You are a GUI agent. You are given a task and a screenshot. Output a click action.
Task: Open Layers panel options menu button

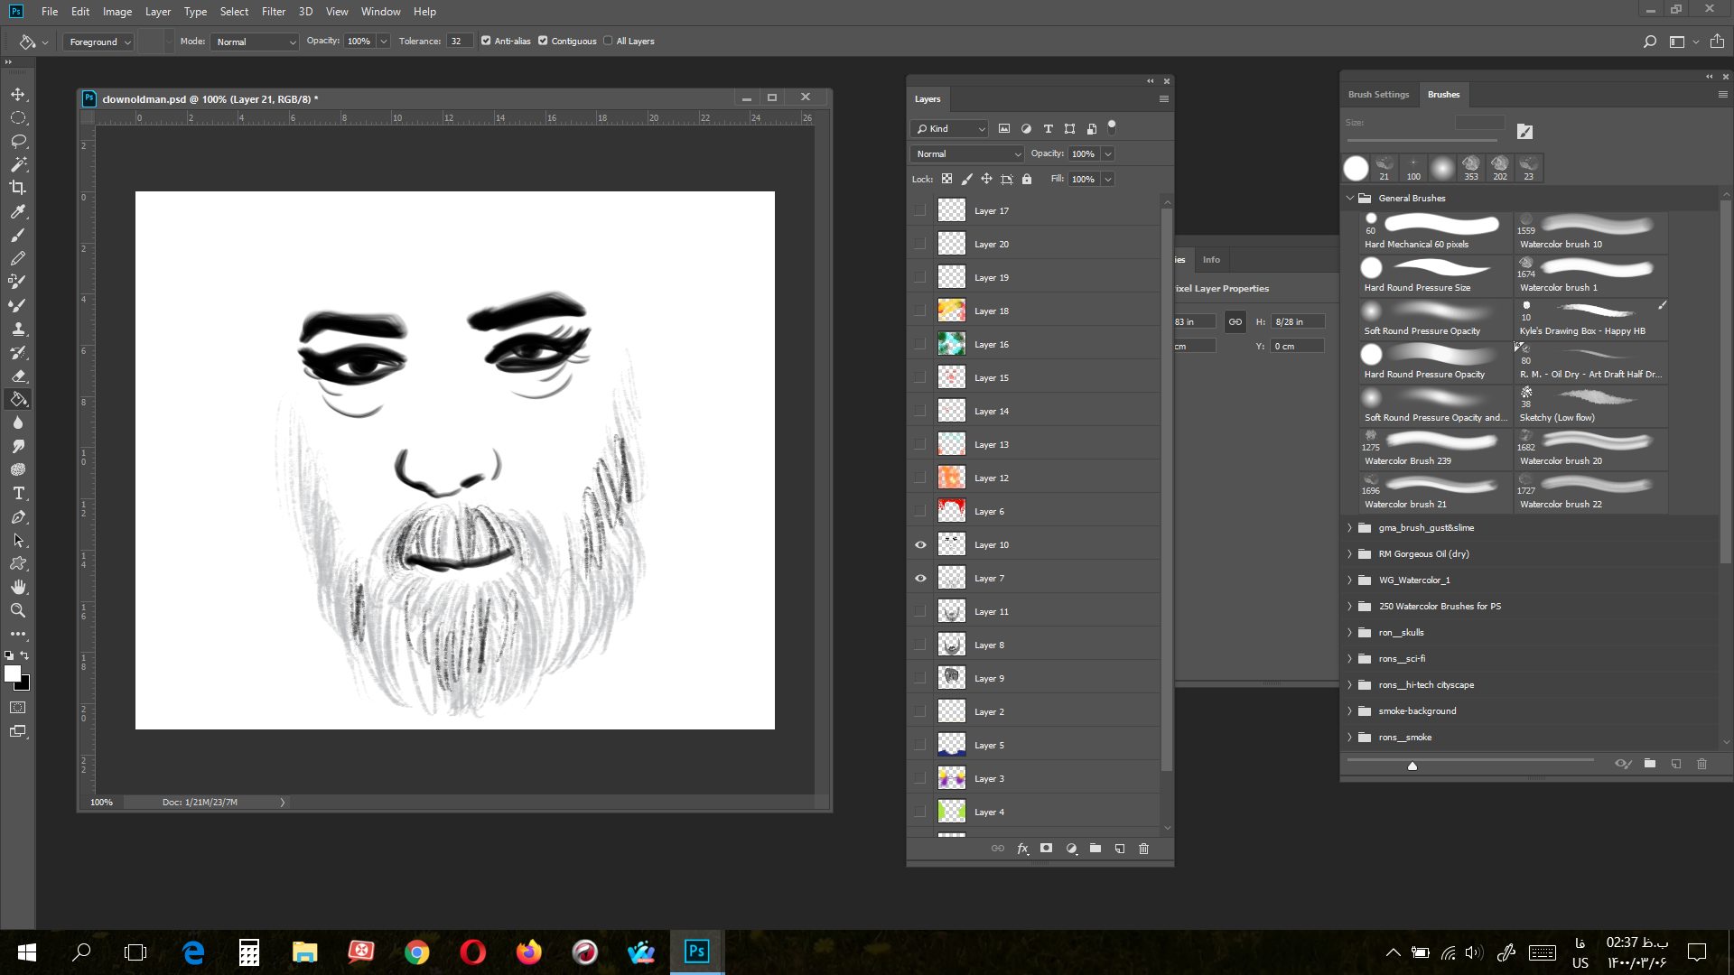coord(1163,99)
